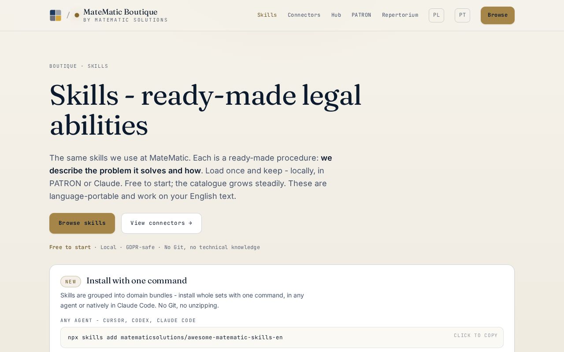Go to Connectors in the navigation
Image resolution: width=564 pixels, height=352 pixels.
click(x=304, y=15)
